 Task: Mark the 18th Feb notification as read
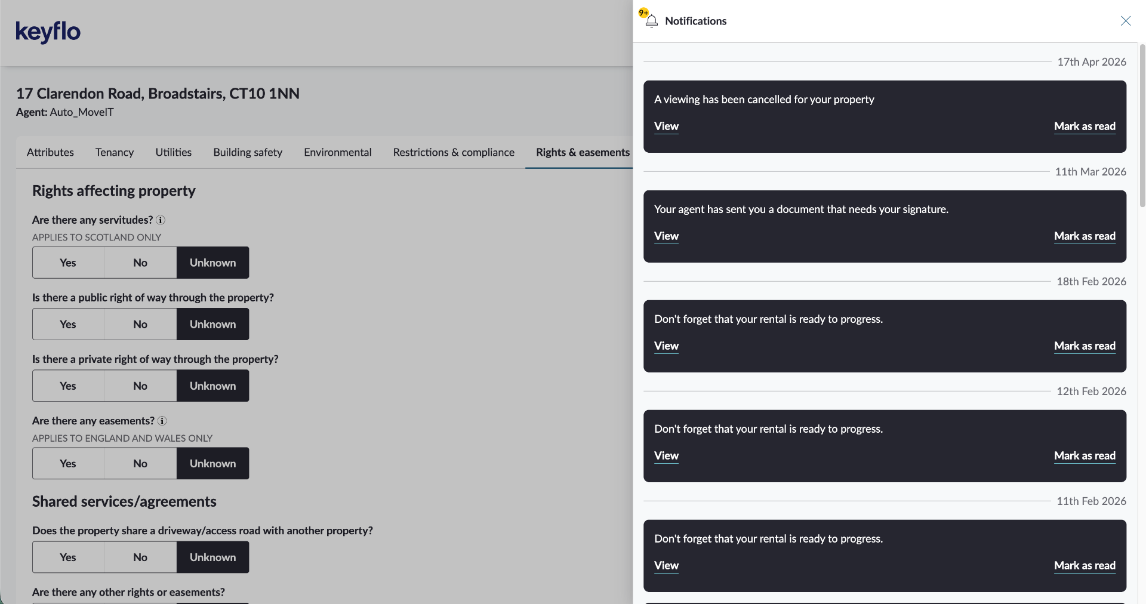pyautogui.click(x=1085, y=346)
